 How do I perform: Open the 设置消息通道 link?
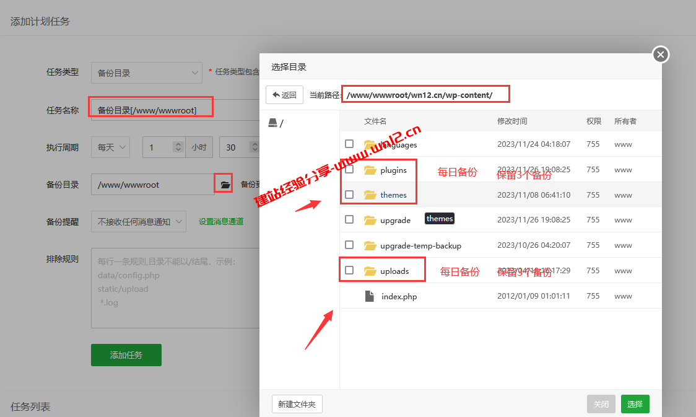[221, 221]
